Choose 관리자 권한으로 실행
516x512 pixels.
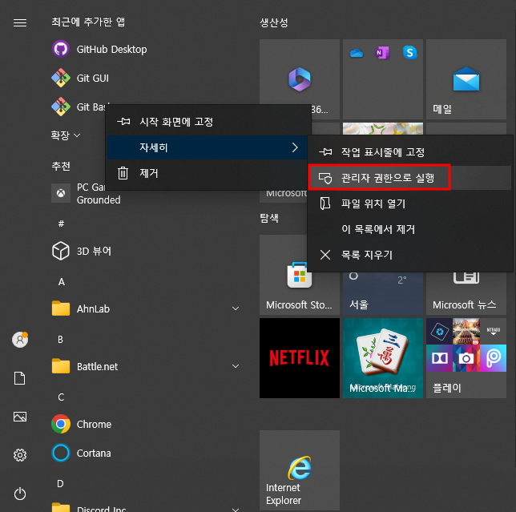[x=410, y=178]
